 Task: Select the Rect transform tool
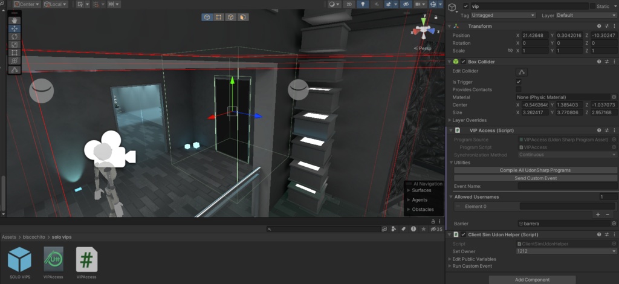[15, 53]
